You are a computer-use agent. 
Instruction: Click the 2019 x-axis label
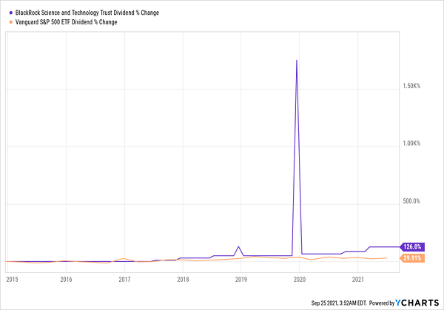pyautogui.click(x=241, y=280)
